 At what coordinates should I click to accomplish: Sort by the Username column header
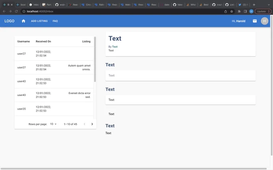point(24,41)
